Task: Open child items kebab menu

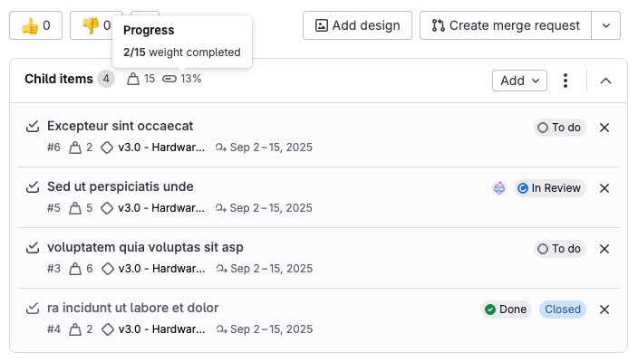Action: click(x=565, y=81)
